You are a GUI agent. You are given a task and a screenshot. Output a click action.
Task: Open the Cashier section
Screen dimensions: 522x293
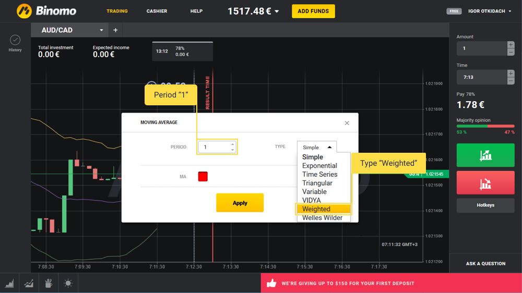pyautogui.click(x=157, y=11)
